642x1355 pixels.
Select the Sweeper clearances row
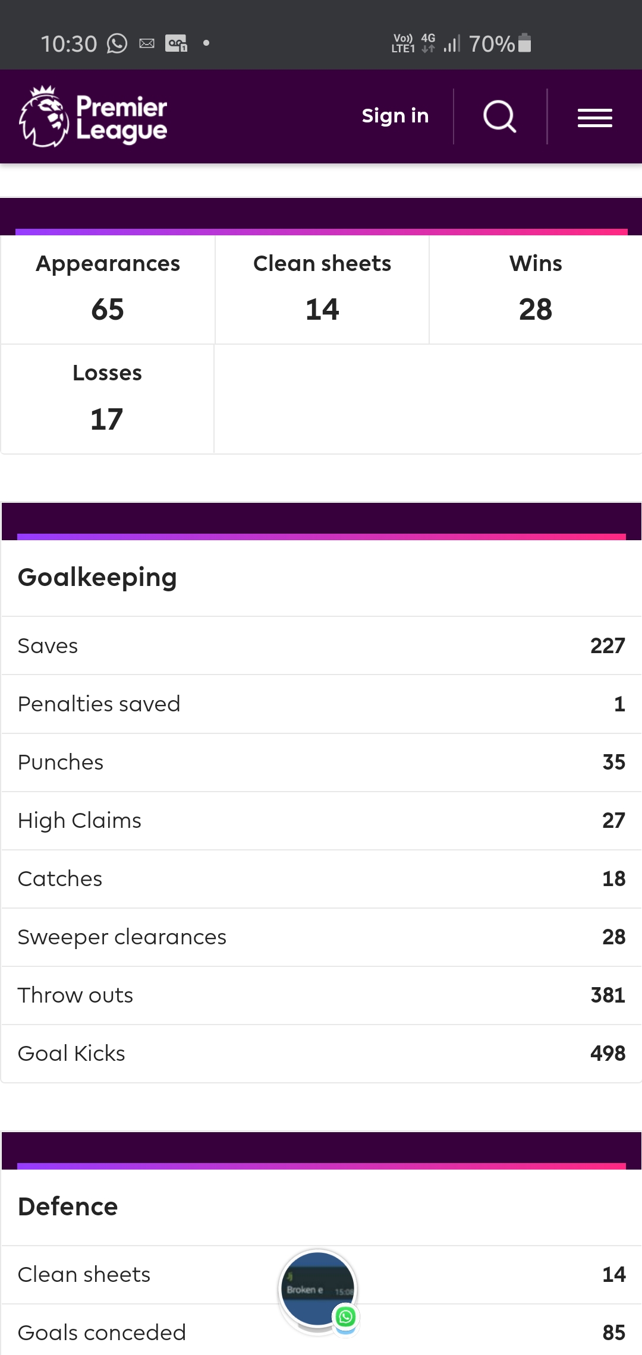pos(321,937)
